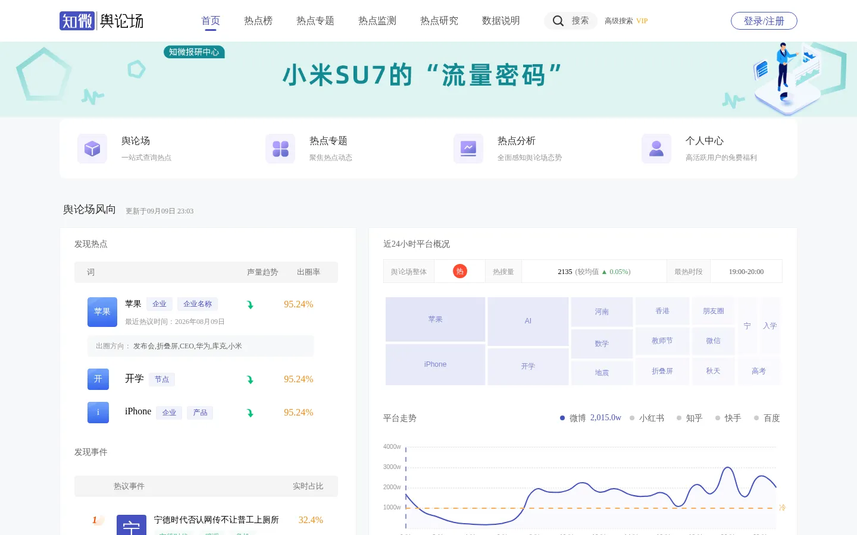Open the 热点分析 chart icon

(468, 148)
